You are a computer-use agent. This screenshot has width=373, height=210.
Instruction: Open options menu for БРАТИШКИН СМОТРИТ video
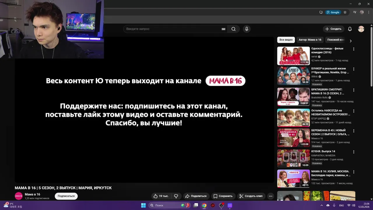coord(354,90)
